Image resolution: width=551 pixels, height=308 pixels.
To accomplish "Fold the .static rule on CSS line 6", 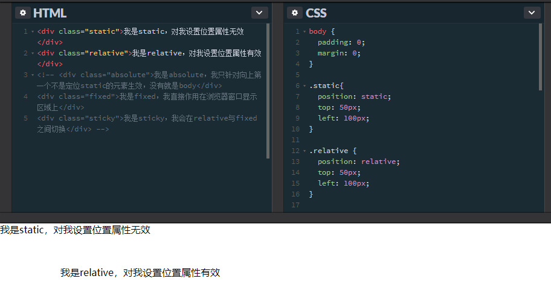I will (x=304, y=86).
